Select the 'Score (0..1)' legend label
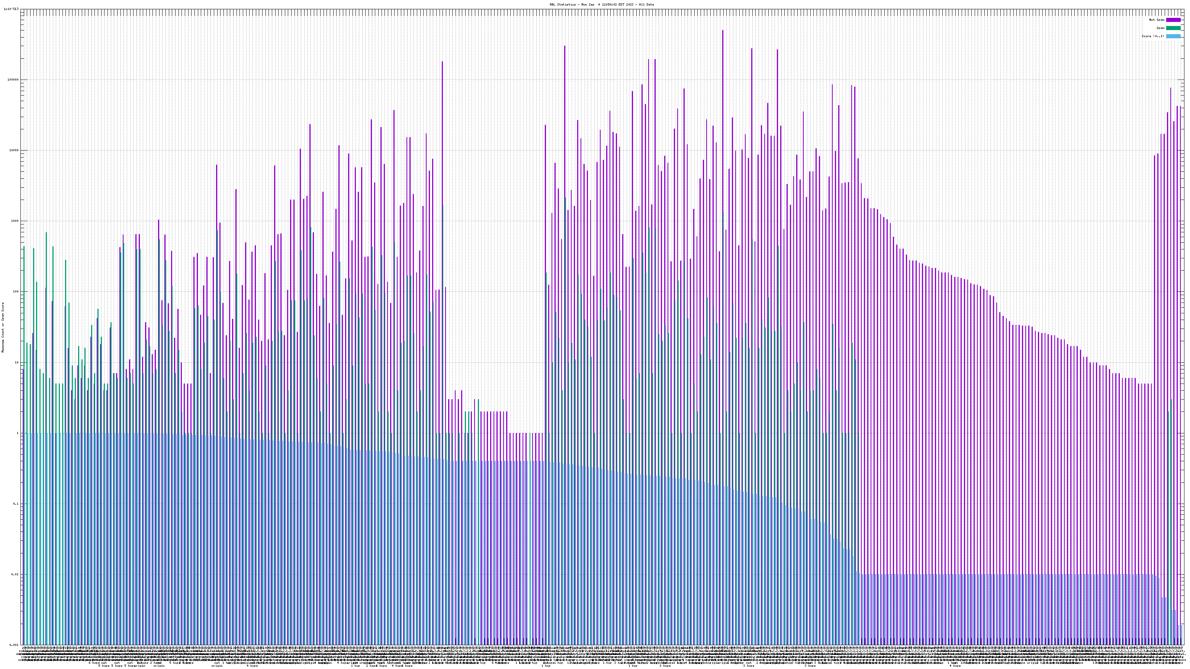Screen dimensions: 1190x669 click(1152, 36)
